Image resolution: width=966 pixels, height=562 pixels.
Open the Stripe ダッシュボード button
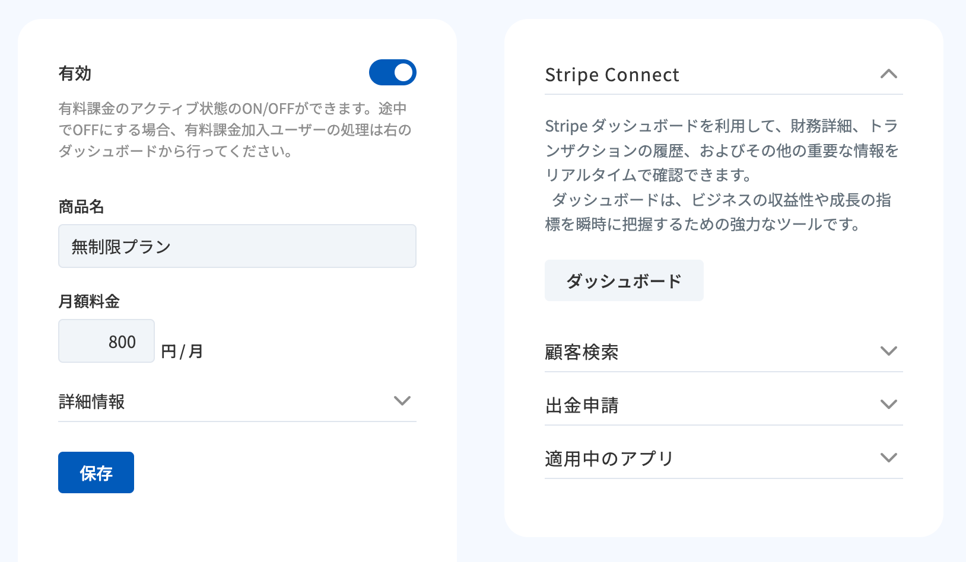tap(624, 280)
